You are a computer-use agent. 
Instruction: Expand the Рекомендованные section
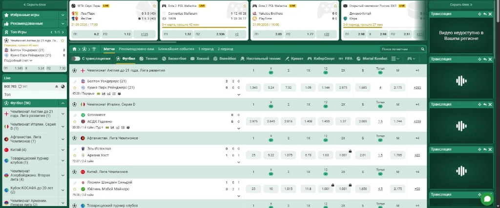[x=63, y=23]
